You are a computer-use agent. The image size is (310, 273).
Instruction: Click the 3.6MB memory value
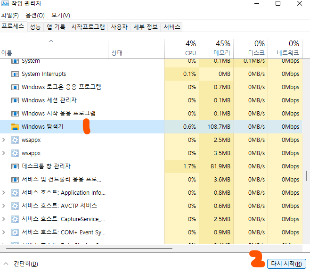(x=222, y=180)
